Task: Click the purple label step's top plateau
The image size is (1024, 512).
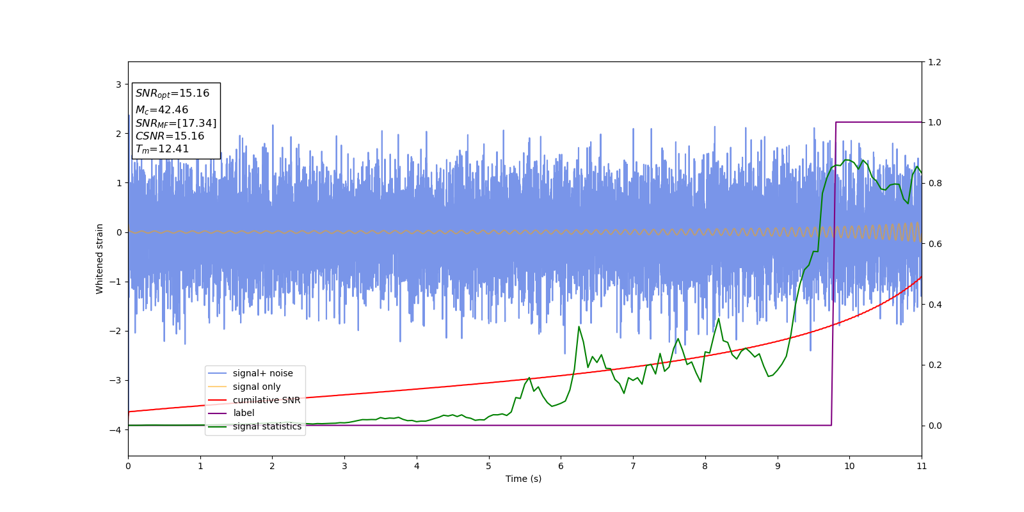Action: click(879, 122)
